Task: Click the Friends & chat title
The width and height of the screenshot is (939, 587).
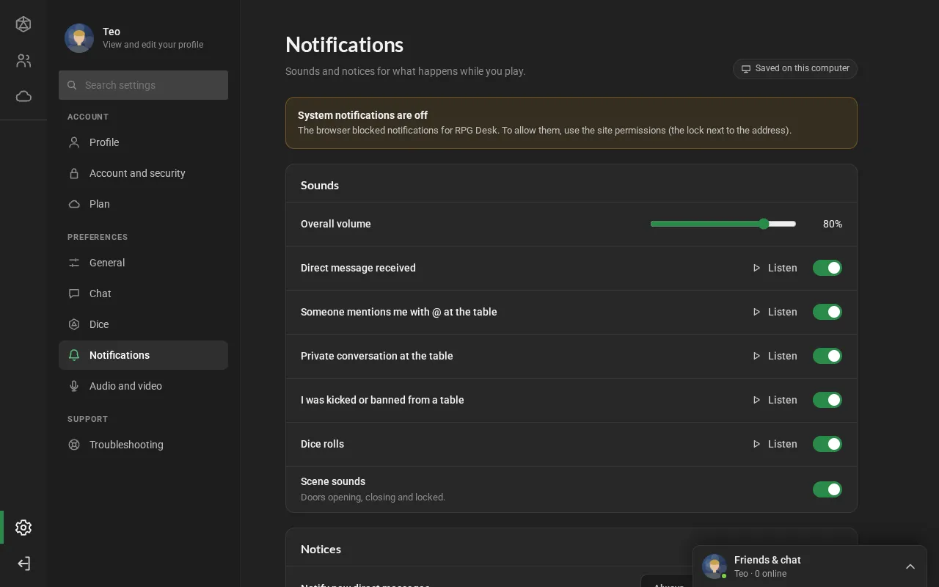Action: point(767,560)
